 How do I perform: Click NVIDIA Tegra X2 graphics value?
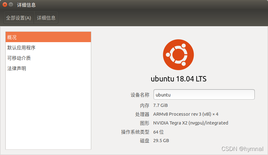point(191,123)
